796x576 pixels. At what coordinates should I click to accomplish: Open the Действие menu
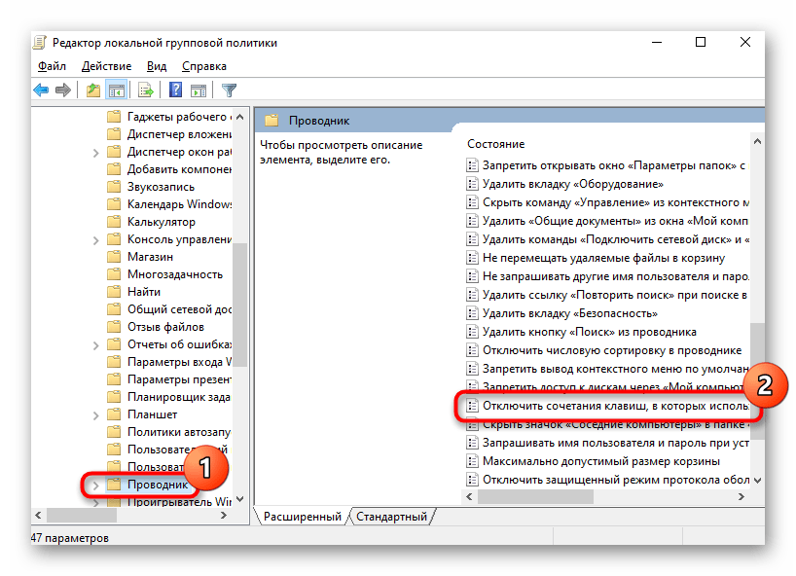pyautogui.click(x=106, y=66)
